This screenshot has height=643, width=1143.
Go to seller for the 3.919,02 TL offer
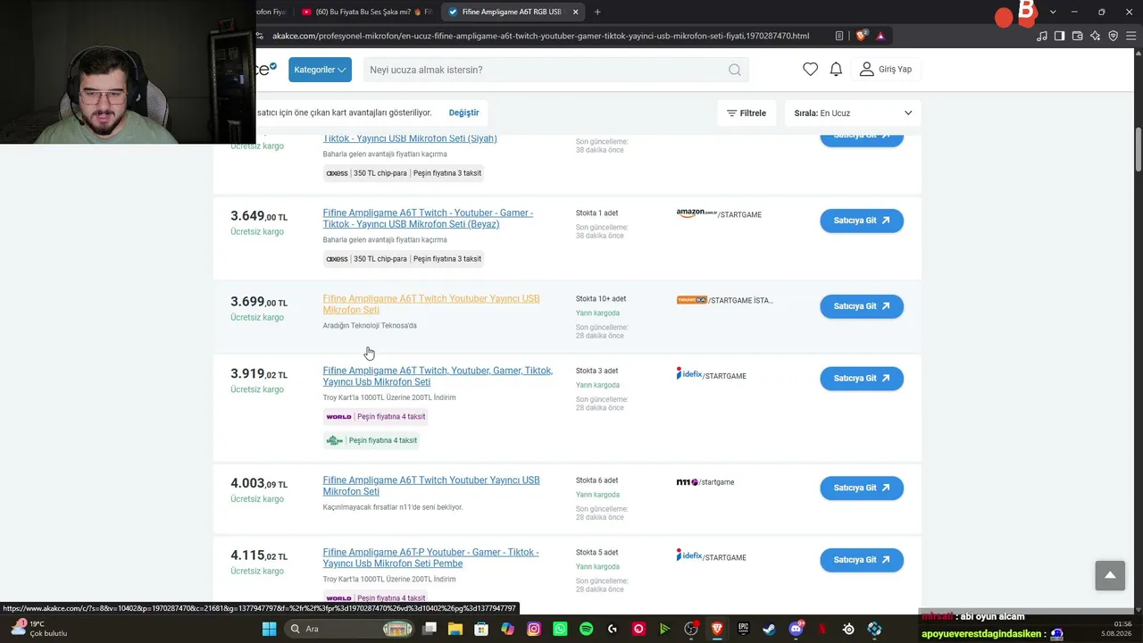[862, 378]
